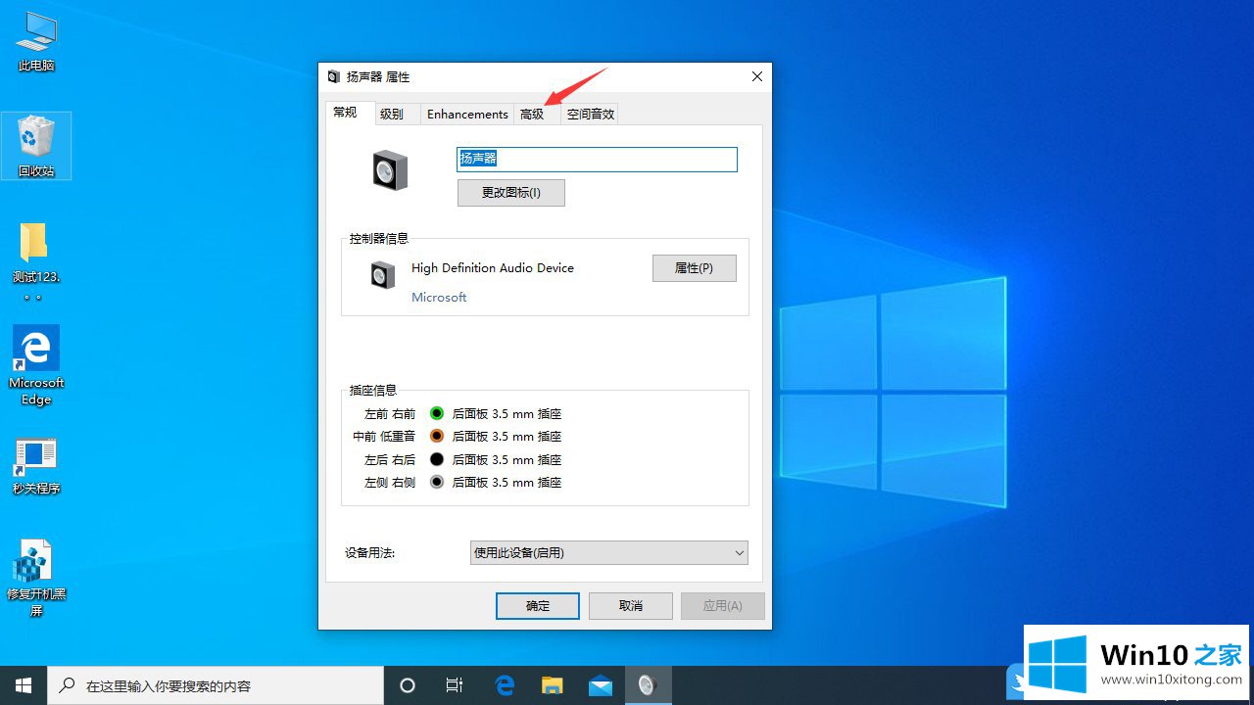Select the 测试123 folder on desktop
The image size is (1254, 705).
pyautogui.click(x=36, y=258)
